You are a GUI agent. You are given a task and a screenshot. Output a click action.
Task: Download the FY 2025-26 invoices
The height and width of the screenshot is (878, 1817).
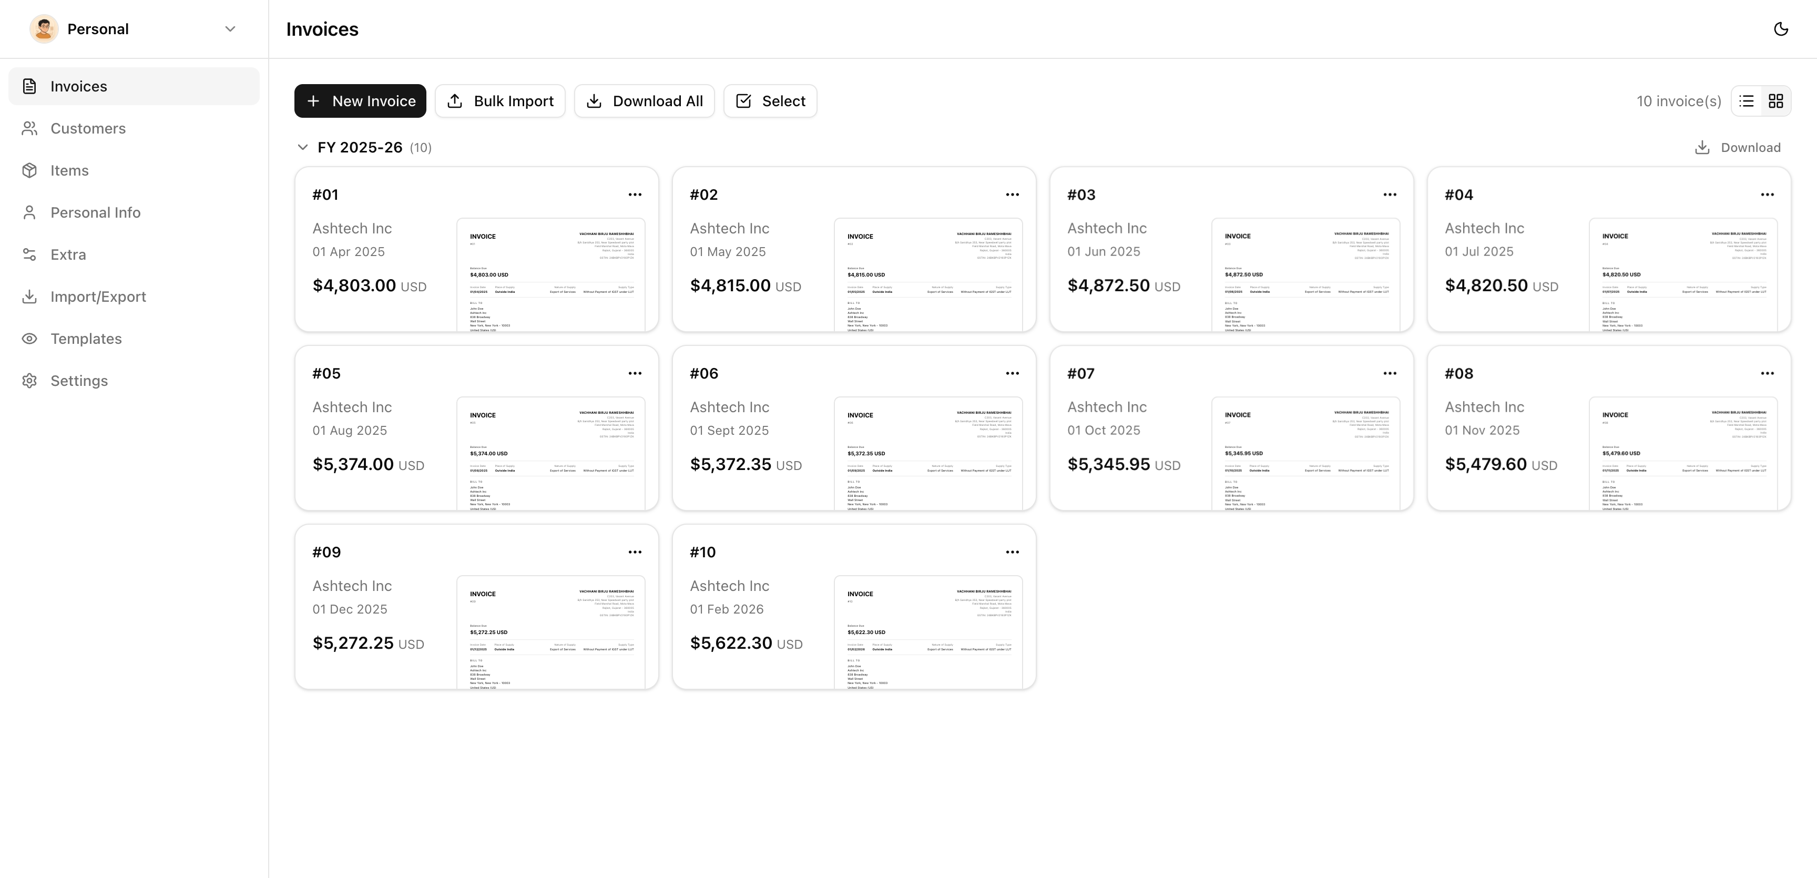point(1737,147)
